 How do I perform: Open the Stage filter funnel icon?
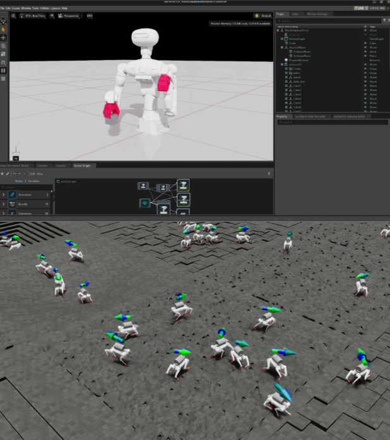[384, 20]
